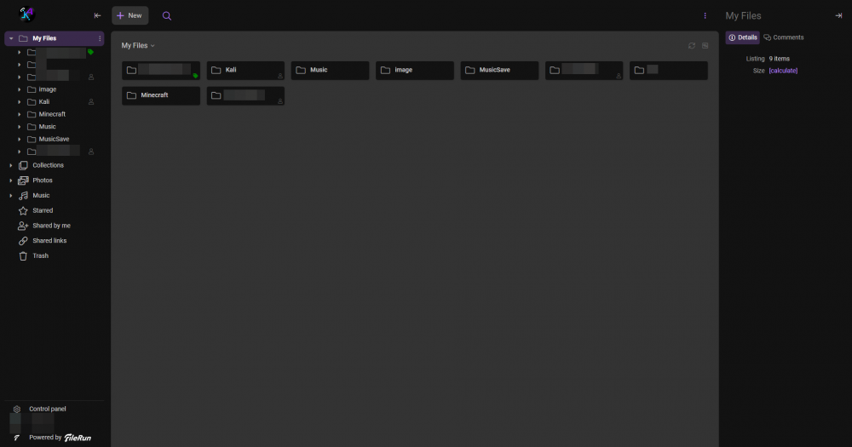Click the [calculate] size link
Image resolution: width=852 pixels, height=447 pixels.
pyautogui.click(x=783, y=71)
